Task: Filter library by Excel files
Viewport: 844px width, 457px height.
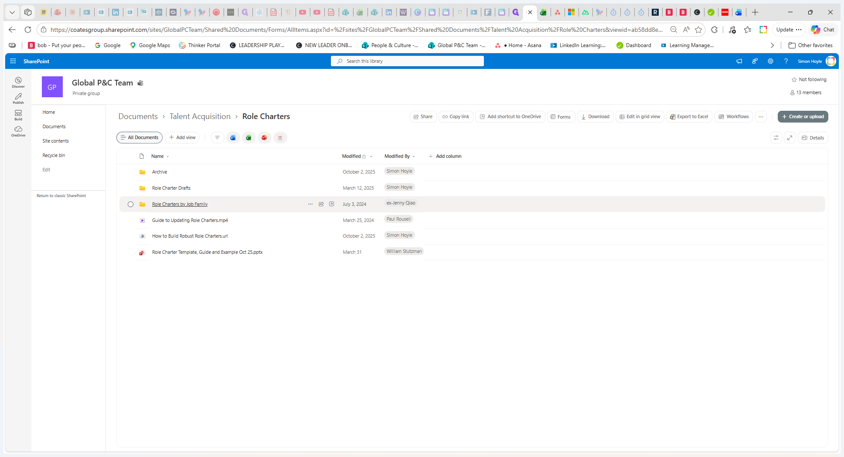Action: pos(248,137)
